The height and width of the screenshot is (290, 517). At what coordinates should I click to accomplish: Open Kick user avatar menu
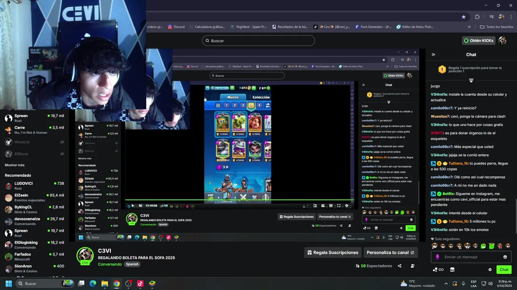(x=502, y=41)
